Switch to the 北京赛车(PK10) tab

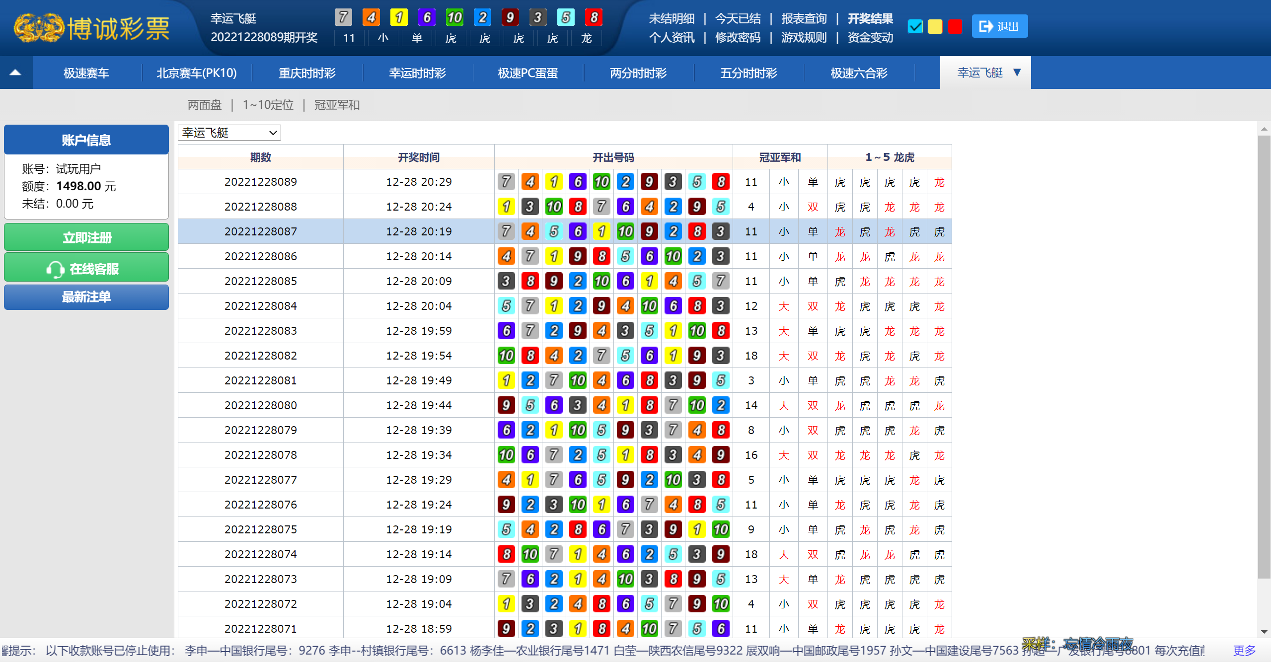[196, 73]
